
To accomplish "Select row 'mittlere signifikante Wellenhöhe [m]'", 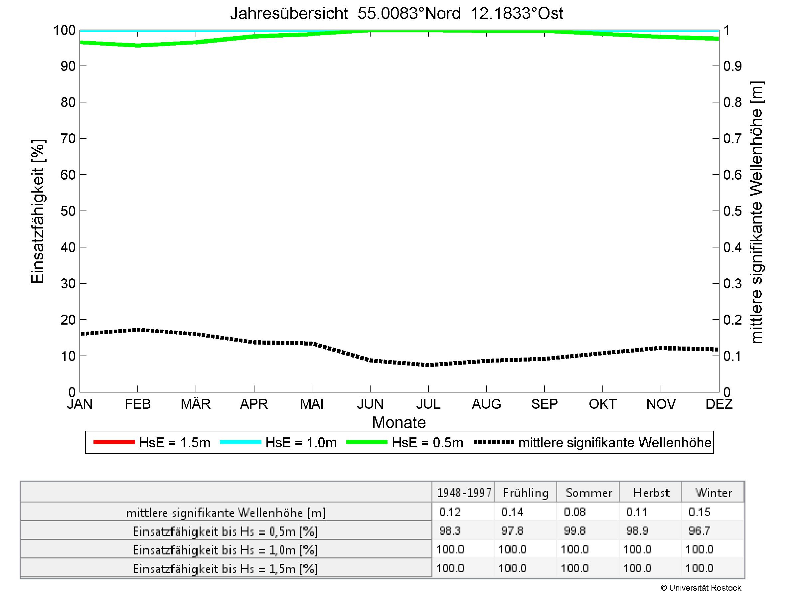I will click(x=226, y=513).
